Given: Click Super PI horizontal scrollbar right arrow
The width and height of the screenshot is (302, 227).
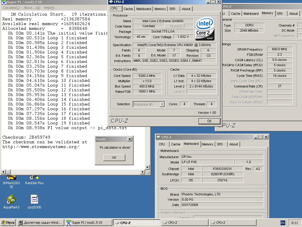Looking at the screenshot, I should pyautogui.click(x=142, y=172).
